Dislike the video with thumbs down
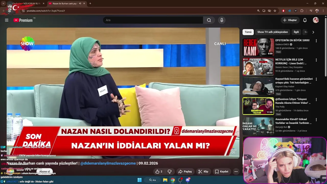The image size is (327, 184). click(169, 171)
